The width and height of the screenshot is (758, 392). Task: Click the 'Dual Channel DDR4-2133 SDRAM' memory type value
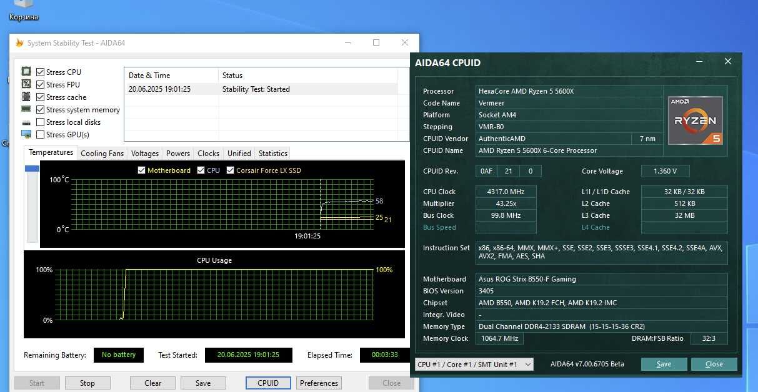tap(601, 326)
